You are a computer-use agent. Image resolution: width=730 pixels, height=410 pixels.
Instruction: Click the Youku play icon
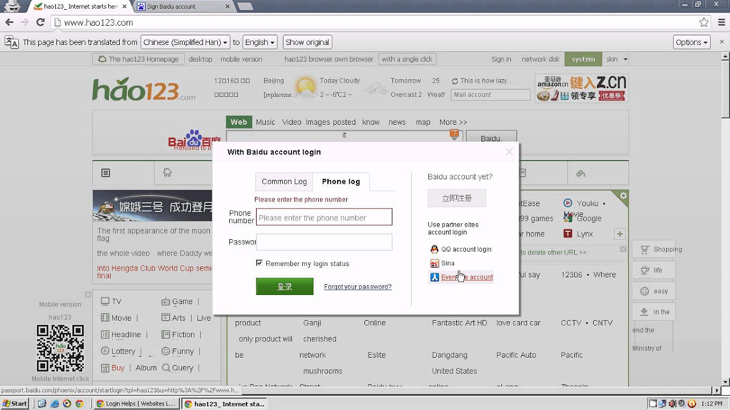(568, 203)
